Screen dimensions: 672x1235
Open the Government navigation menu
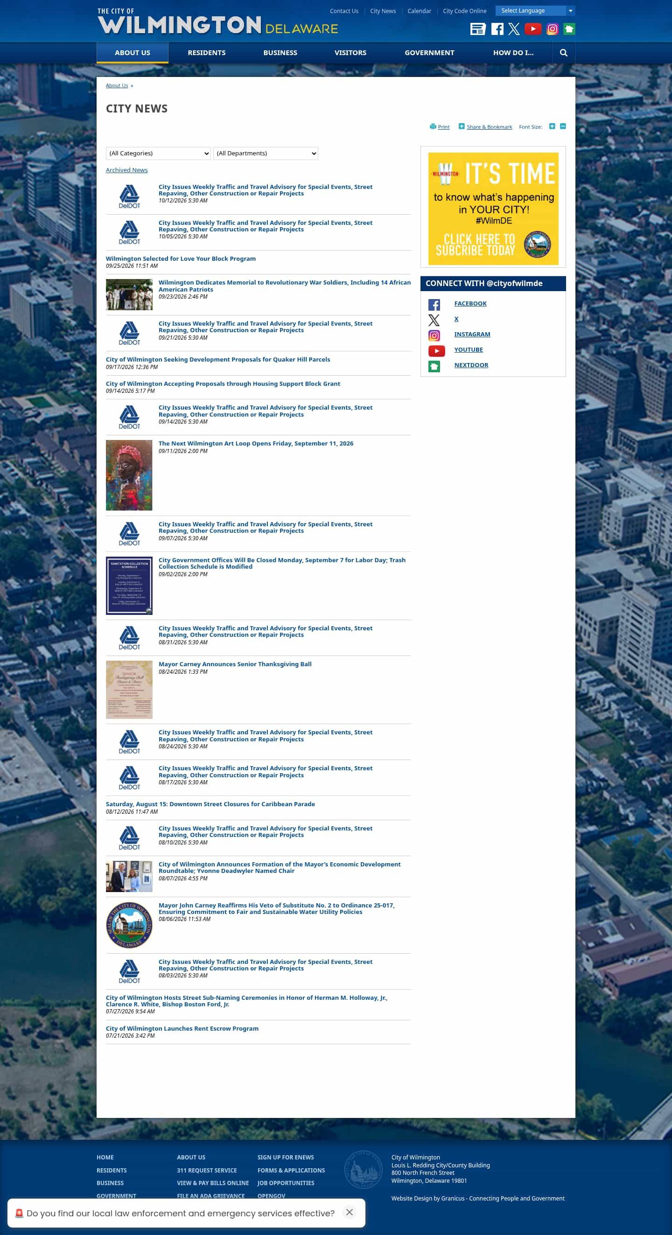tap(429, 53)
